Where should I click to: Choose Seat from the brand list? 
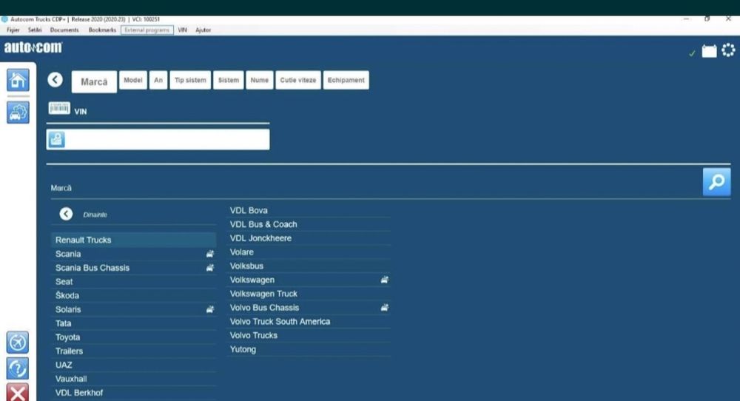[x=133, y=282]
